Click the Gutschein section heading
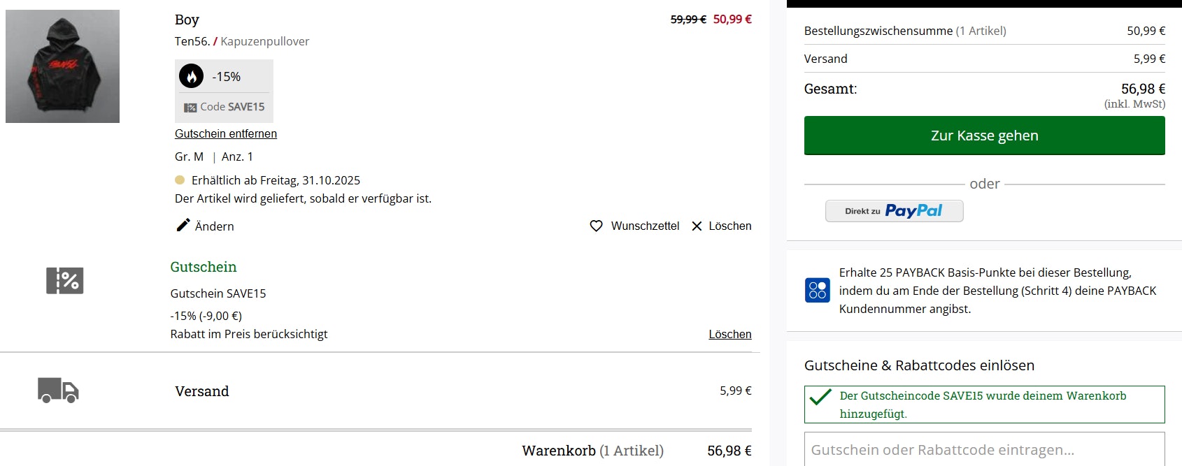The image size is (1182, 466). click(204, 267)
